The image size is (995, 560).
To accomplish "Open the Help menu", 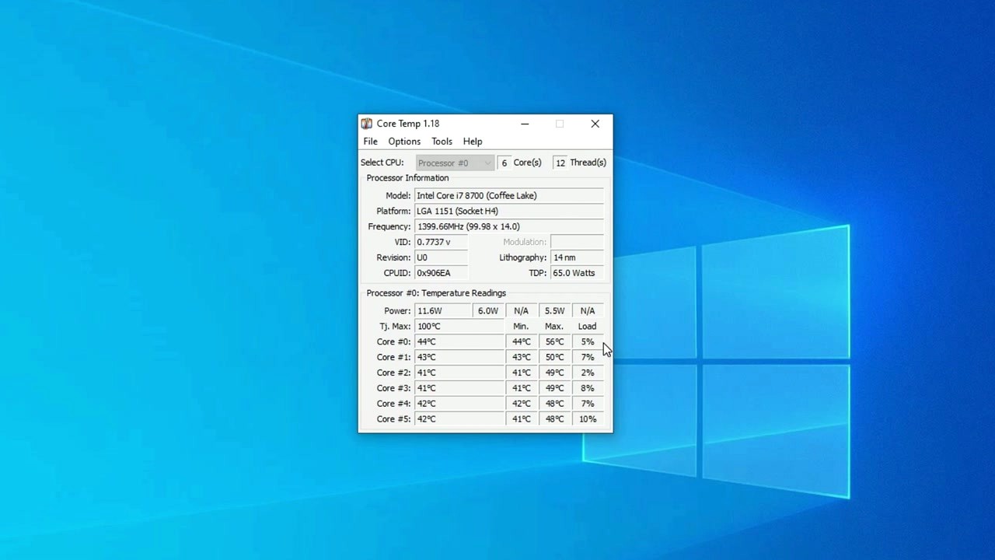I will point(472,141).
